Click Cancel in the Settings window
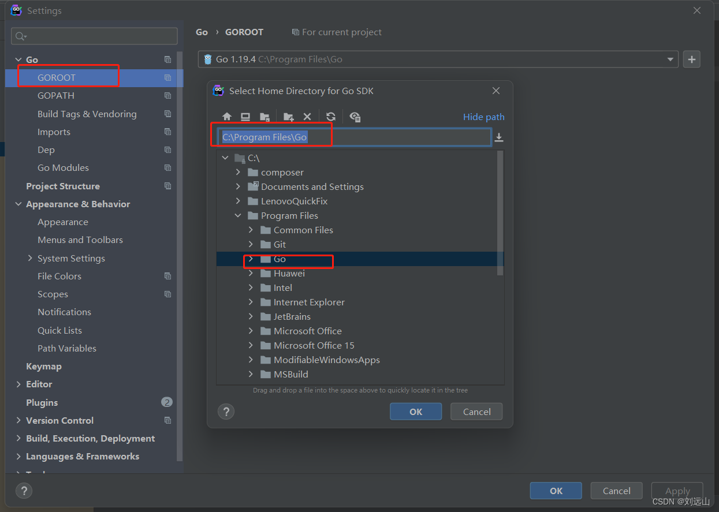 tap(617, 491)
